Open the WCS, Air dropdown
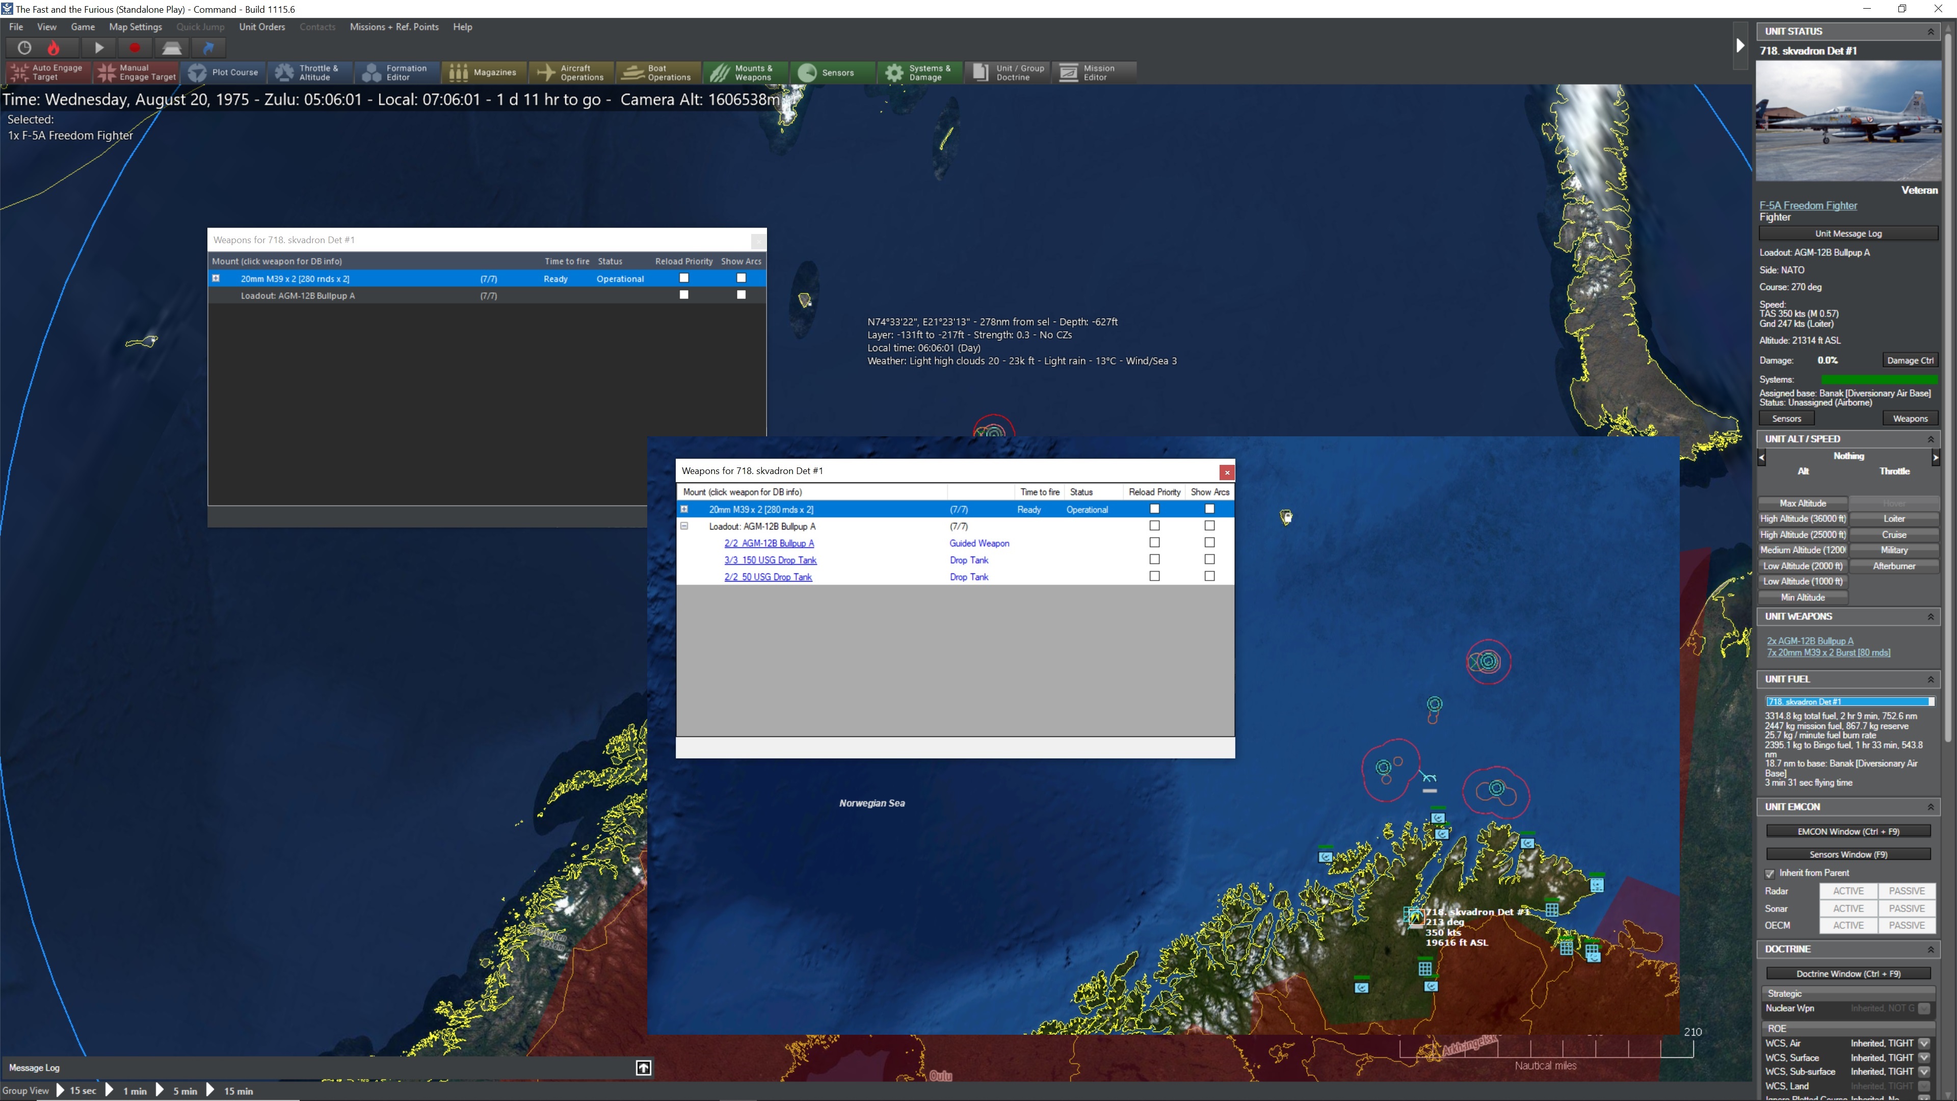 (x=1924, y=1043)
